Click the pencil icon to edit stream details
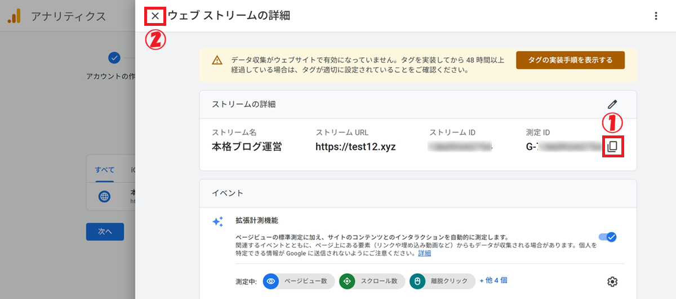The height and width of the screenshot is (299, 676). 612,104
